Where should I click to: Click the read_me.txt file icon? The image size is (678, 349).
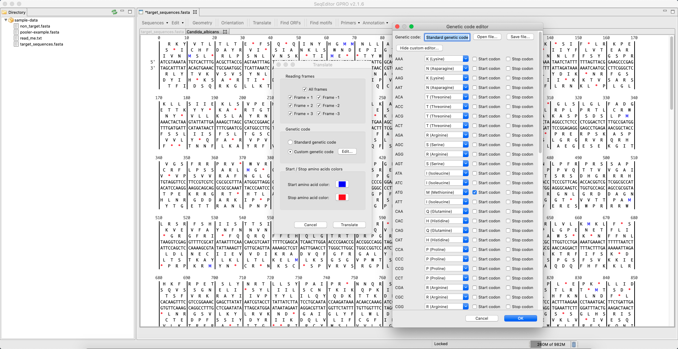[16, 38]
